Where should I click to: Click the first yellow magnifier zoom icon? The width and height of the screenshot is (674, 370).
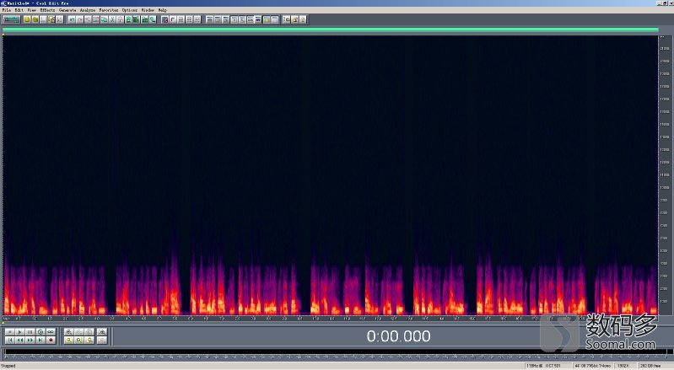69,340
